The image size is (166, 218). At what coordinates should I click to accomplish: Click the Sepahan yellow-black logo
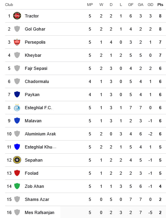(17, 160)
